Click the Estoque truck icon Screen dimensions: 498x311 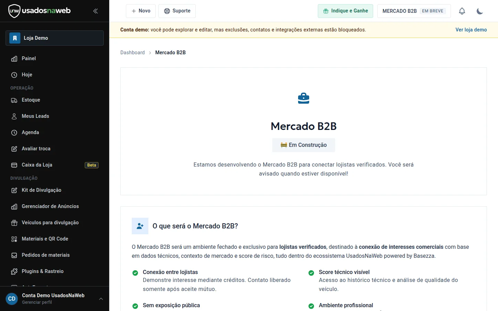14,100
